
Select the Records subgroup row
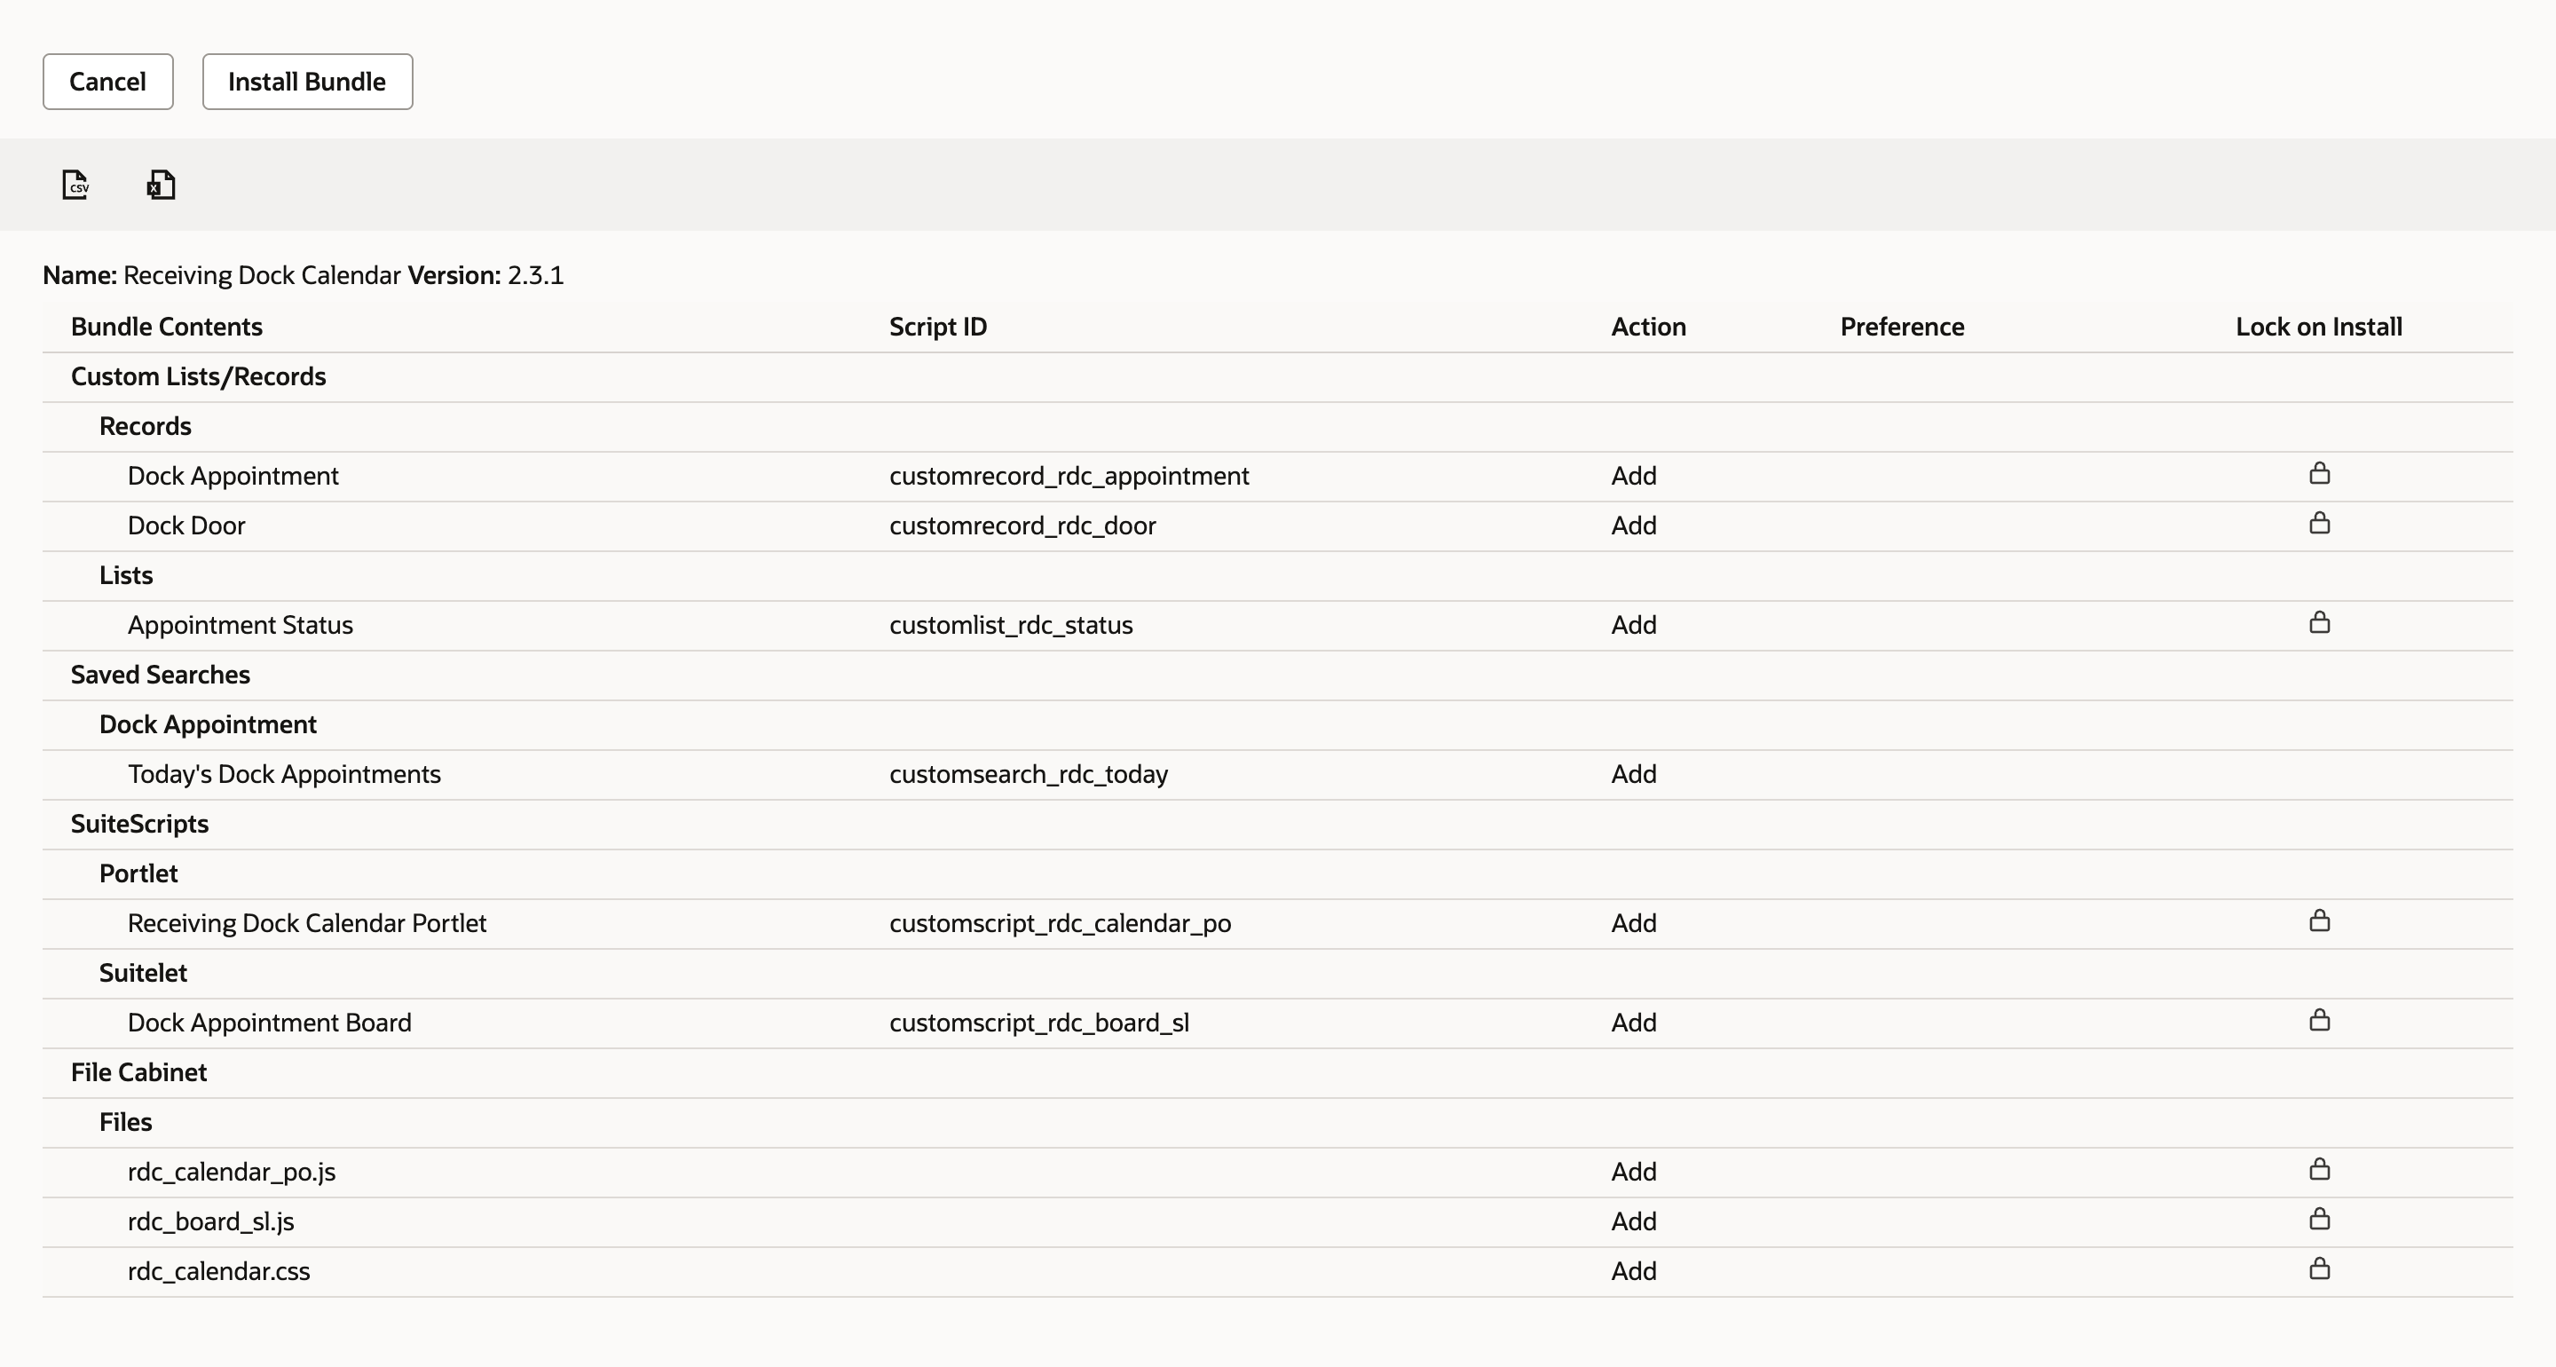[x=1278, y=427]
